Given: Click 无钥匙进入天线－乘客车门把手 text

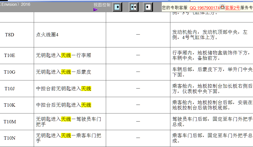Looking at the screenshot, I should click(x=68, y=138).
